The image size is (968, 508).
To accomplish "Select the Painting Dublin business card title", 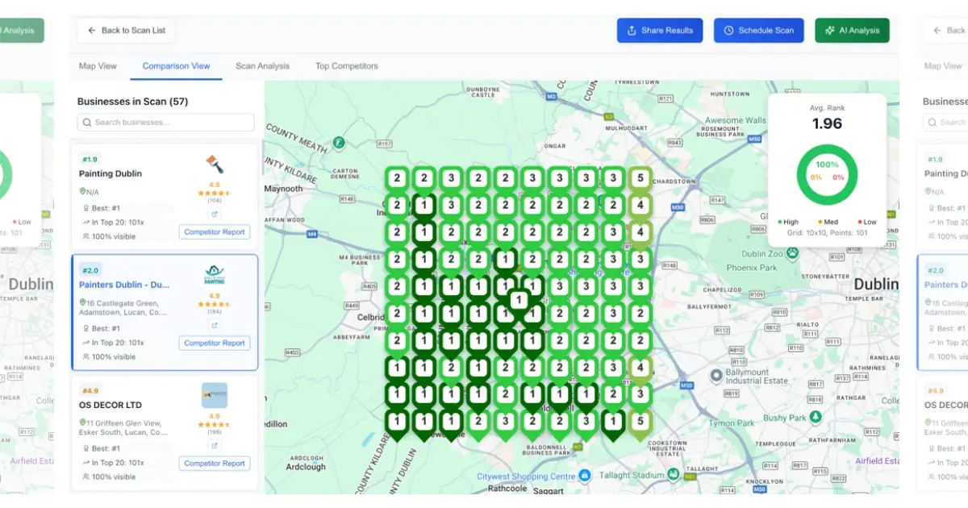I will coord(111,173).
